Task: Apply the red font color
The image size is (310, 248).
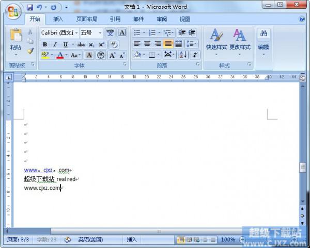Action: pos(60,55)
